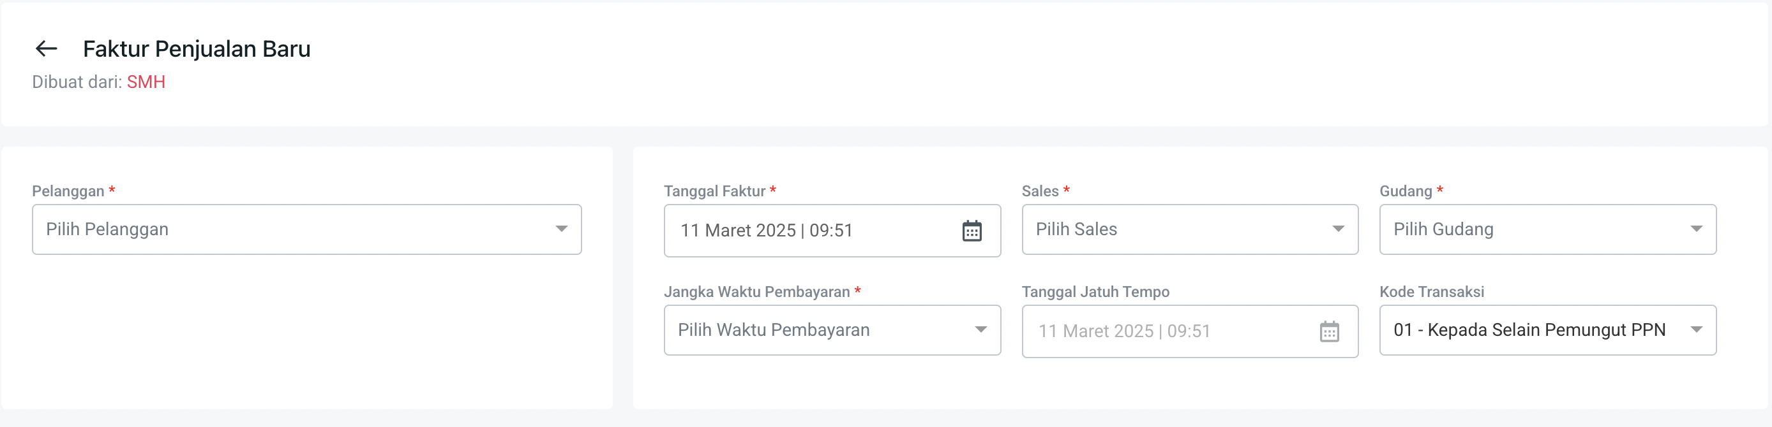1772x427 pixels.
Task: Click the Pilih Pelanggan field text
Action: (107, 229)
